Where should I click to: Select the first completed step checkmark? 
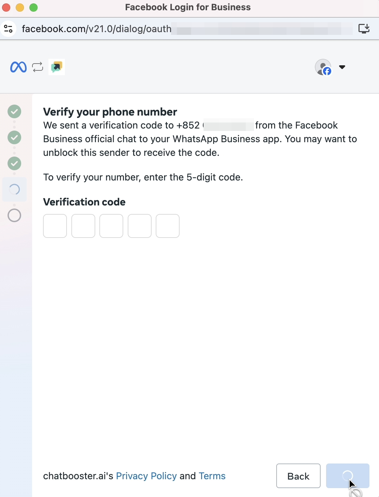pyautogui.click(x=14, y=111)
